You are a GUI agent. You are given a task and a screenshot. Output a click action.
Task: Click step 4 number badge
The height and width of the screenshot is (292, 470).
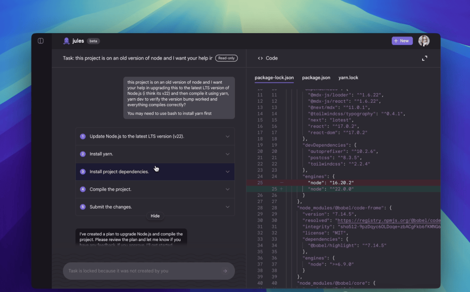point(83,189)
